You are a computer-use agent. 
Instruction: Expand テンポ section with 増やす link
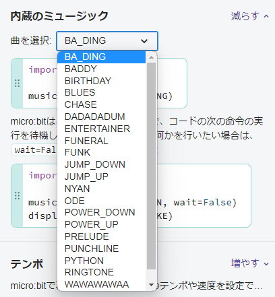(249, 263)
